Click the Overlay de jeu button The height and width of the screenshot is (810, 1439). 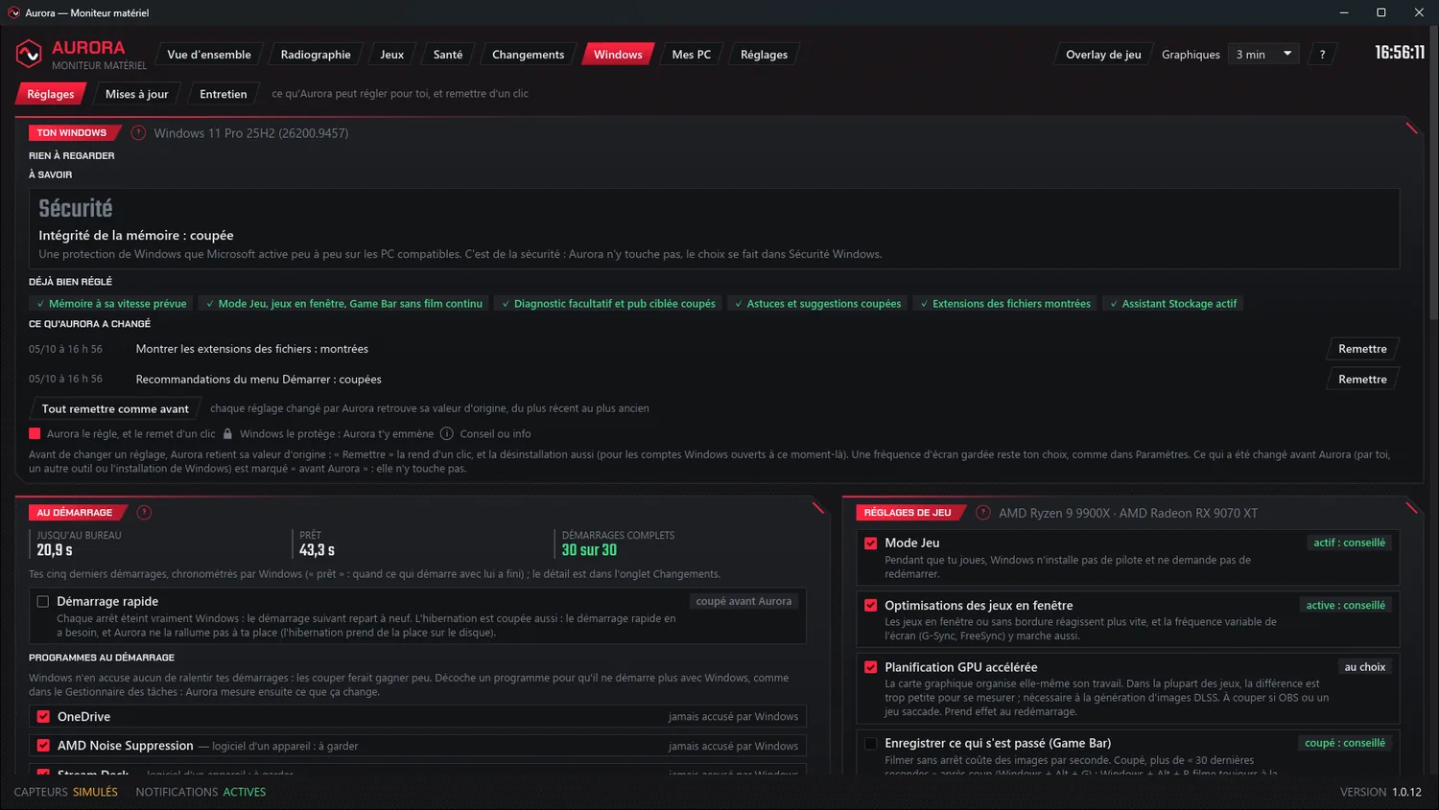1103,55
